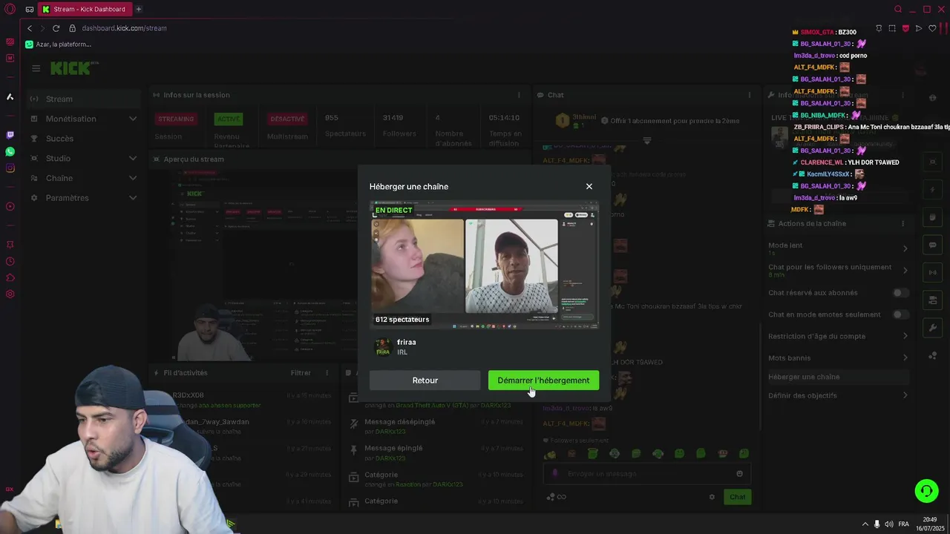Click the Retour button
The height and width of the screenshot is (534, 950).
coord(425,380)
